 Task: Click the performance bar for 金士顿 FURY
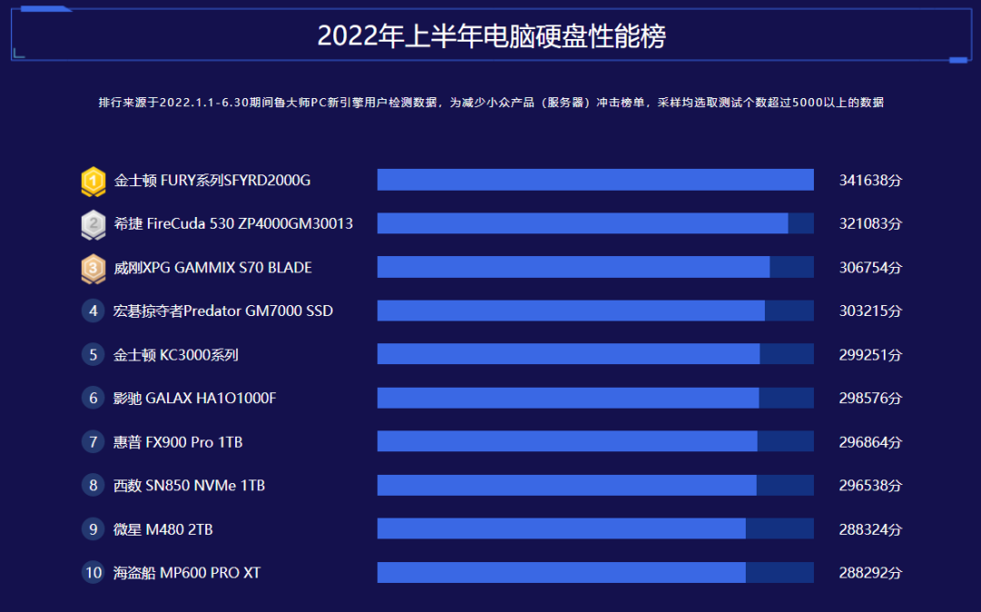pyautogui.click(x=596, y=180)
